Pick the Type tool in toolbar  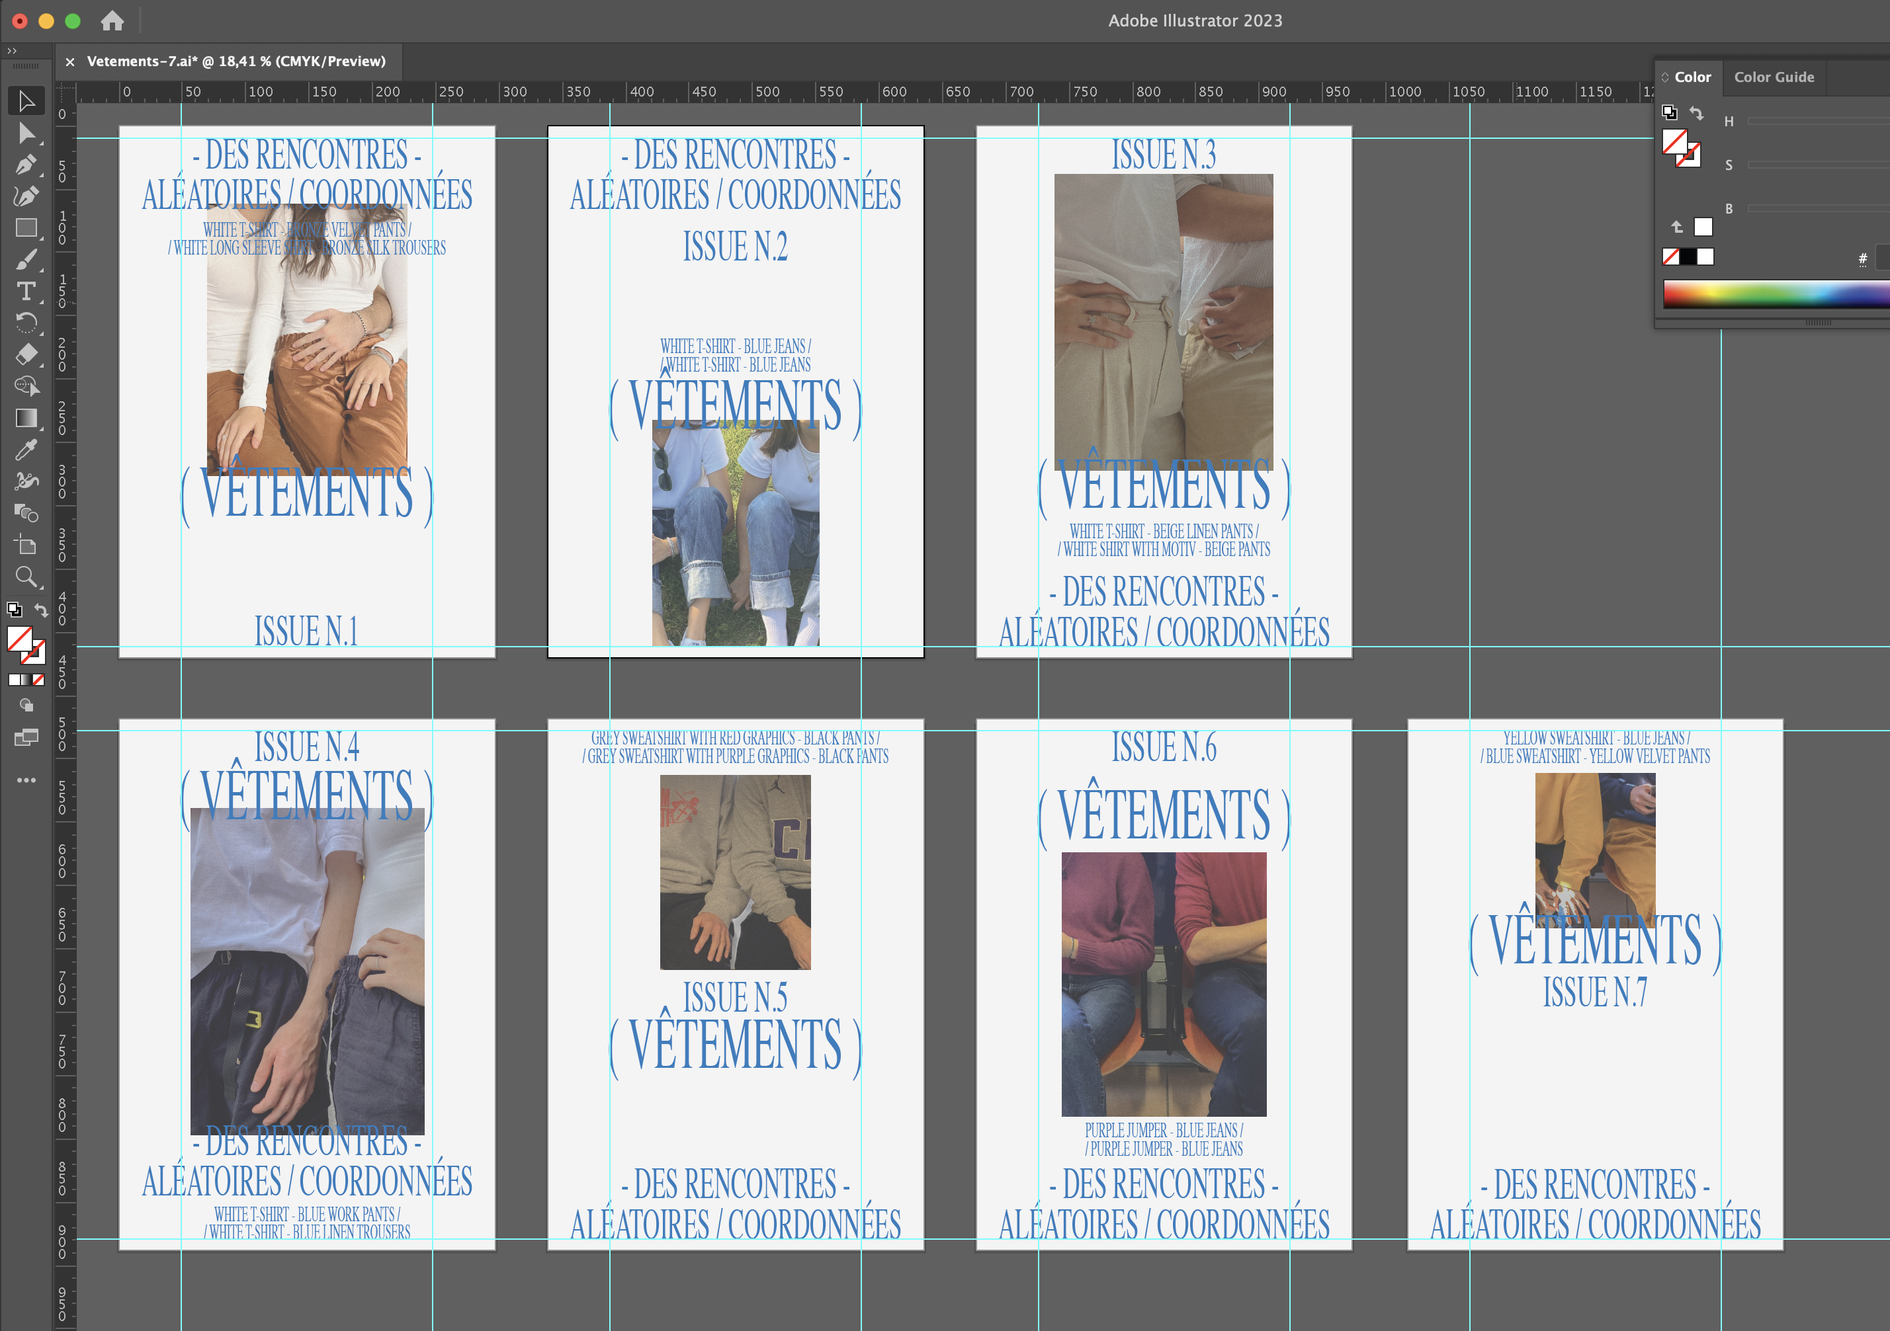pos(26,291)
